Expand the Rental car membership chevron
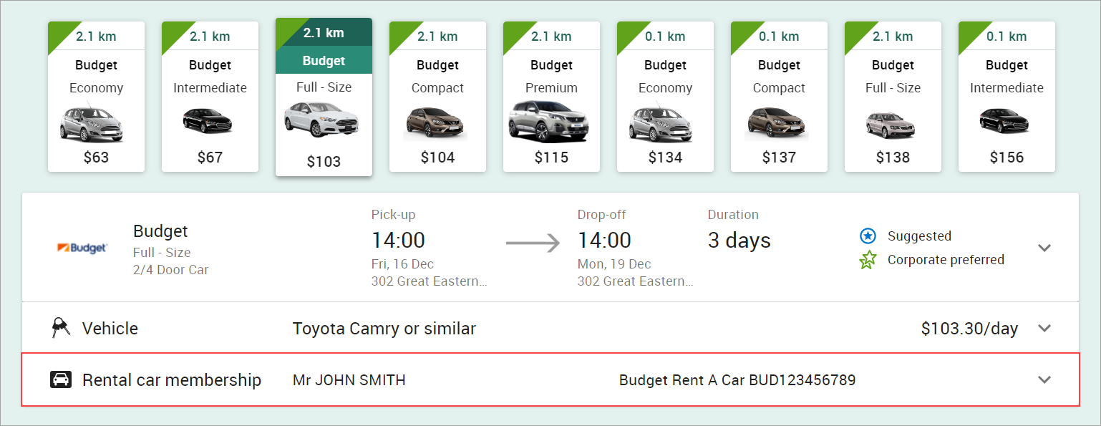1101x426 pixels. point(1044,379)
